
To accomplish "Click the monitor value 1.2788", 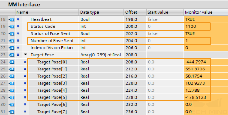I will (x=193, y=91).
